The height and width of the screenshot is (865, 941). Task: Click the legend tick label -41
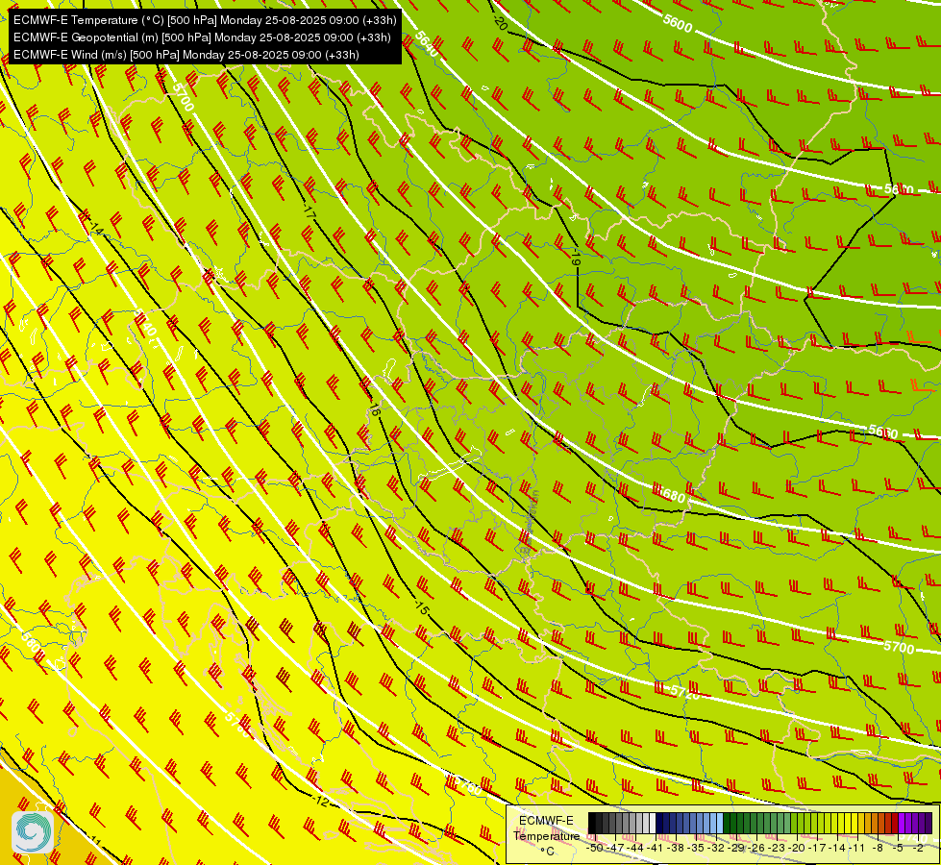(x=656, y=848)
